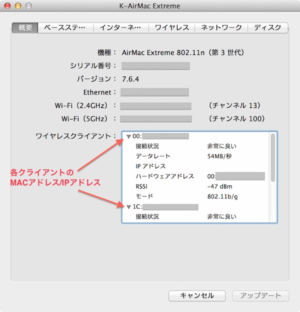Minimize the K-AirMac Extreme window
The image size is (300, 312).
(18, 6)
